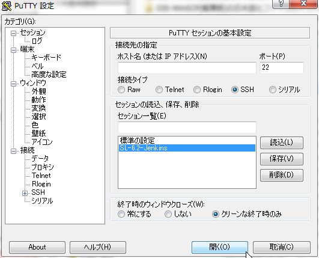Click the title bar help question mark
This screenshot has height=258, width=319.
click(281, 4)
